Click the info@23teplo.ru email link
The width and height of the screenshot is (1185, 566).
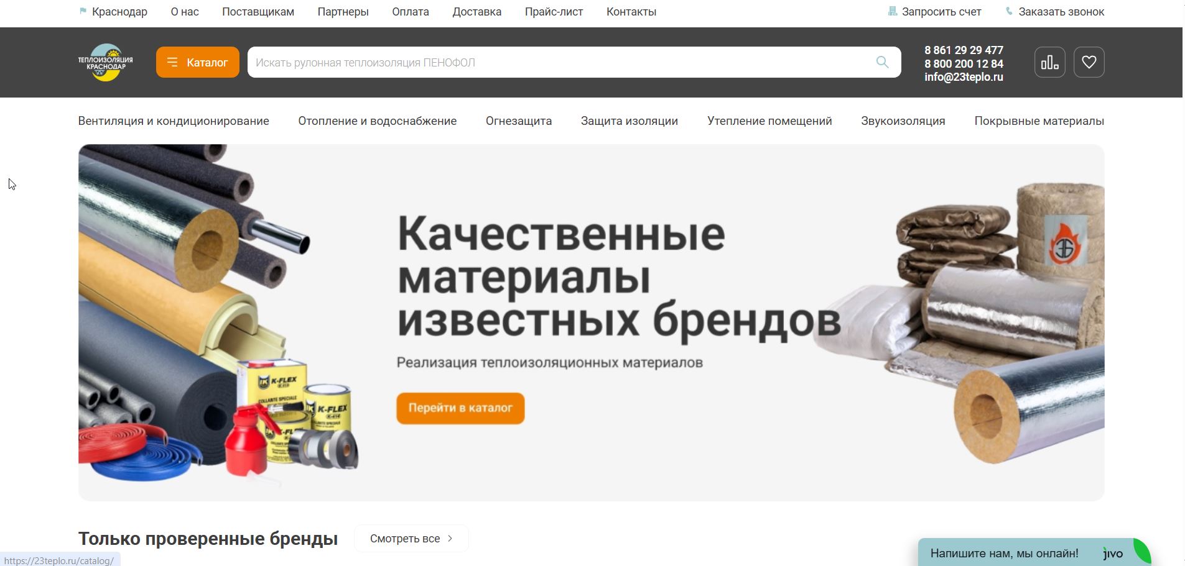point(964,77)
